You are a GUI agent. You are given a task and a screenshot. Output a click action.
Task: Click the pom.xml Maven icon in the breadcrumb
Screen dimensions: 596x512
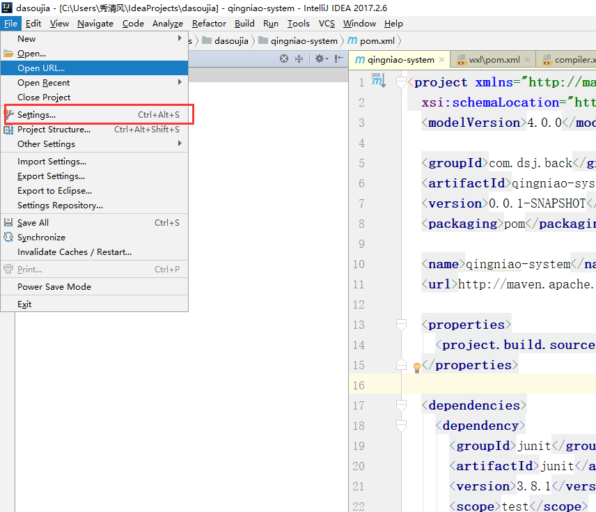point(352,40)
